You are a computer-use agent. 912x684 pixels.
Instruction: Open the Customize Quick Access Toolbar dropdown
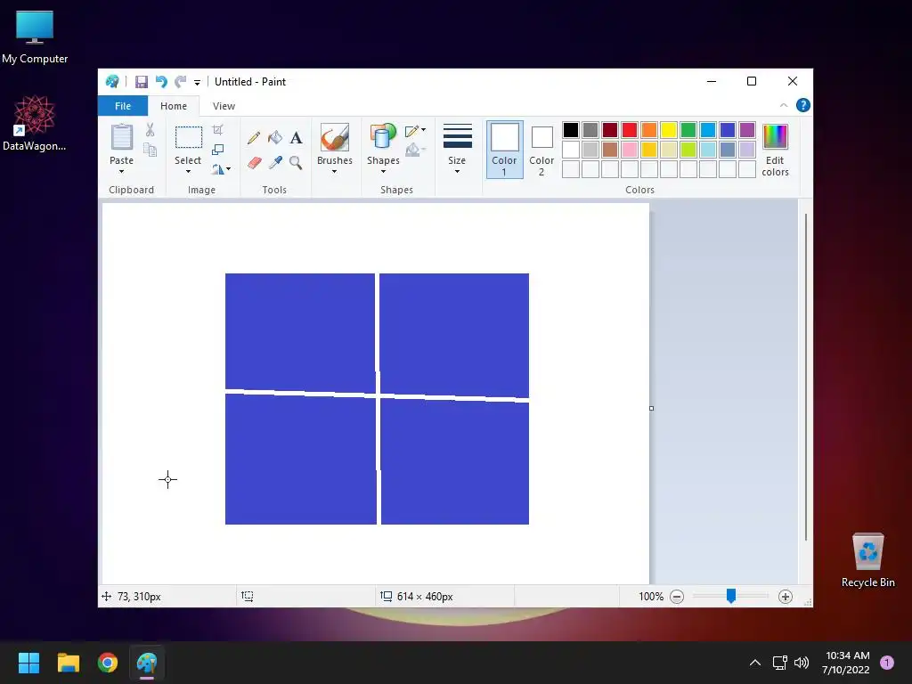point(197,83)
